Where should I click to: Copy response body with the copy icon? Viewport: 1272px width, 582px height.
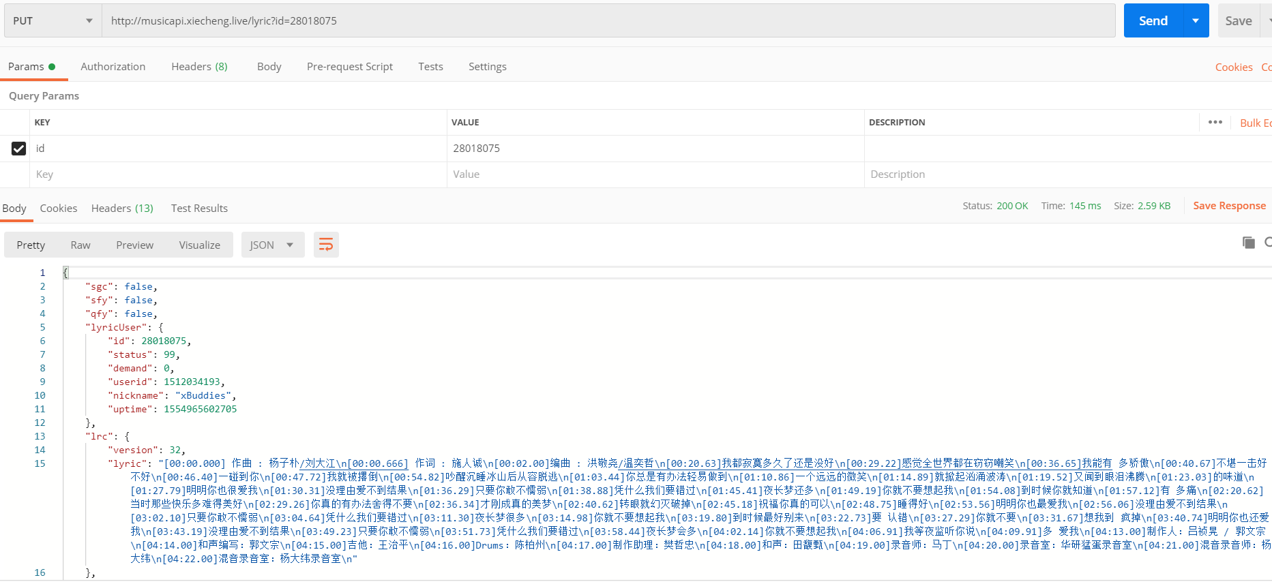pos(1249,243)
